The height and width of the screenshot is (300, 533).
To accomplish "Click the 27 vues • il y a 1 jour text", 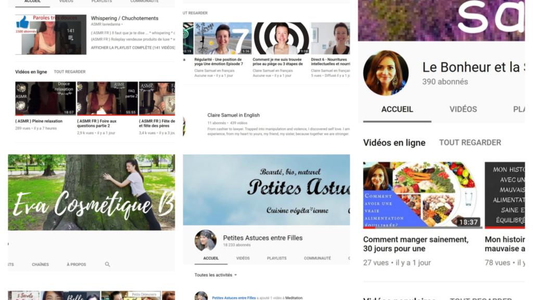I will pyautogui.click(x=397, y=262).
